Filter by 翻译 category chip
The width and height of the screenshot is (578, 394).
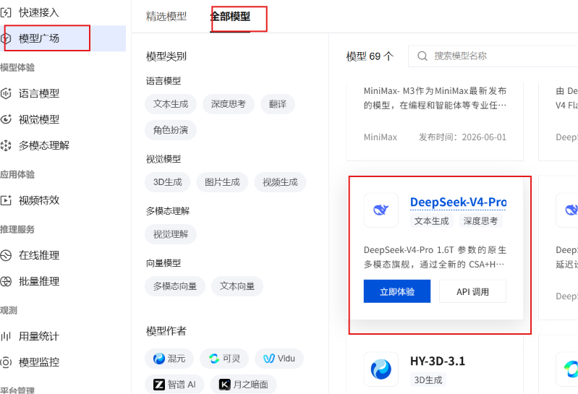[x=278, y=104]
